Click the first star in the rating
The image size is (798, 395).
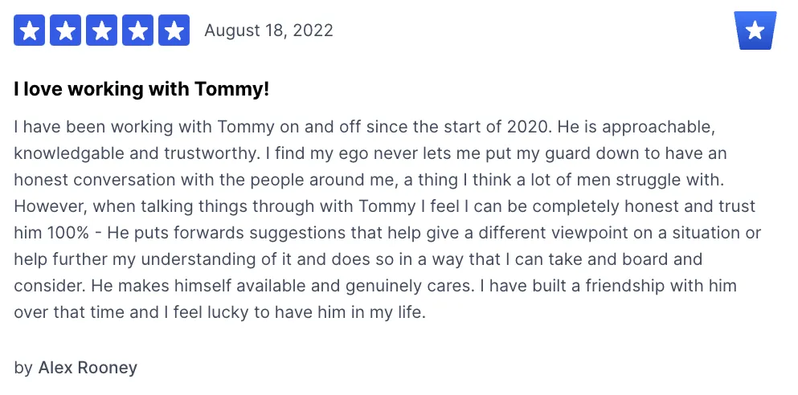[29, 30]
